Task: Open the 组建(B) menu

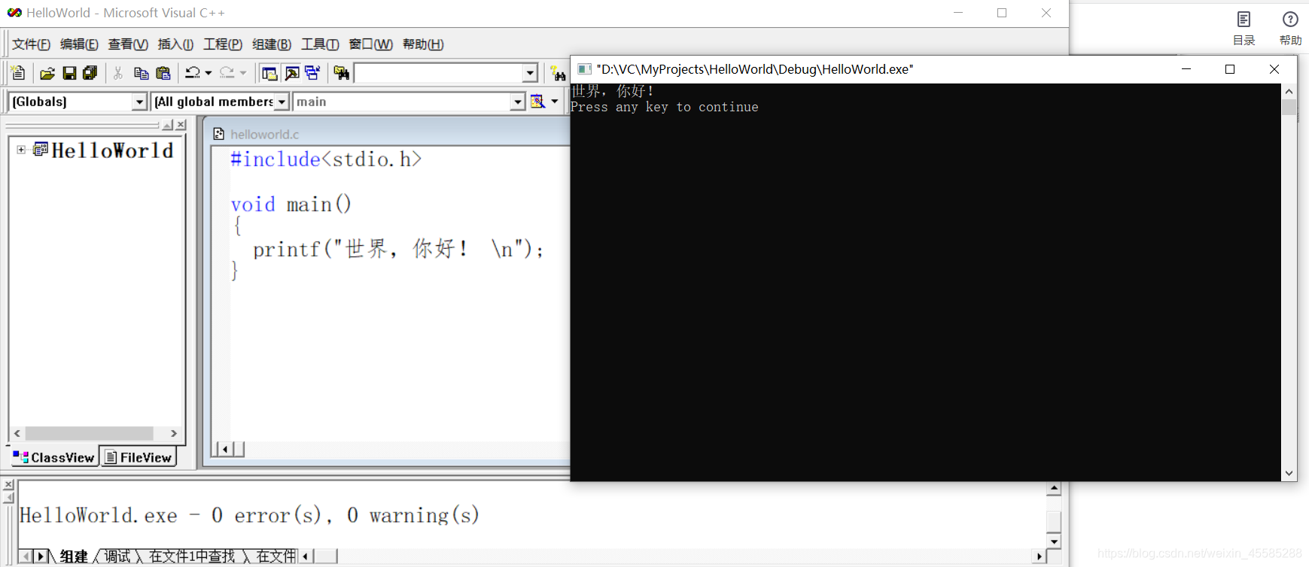Action: coord(272,44)
